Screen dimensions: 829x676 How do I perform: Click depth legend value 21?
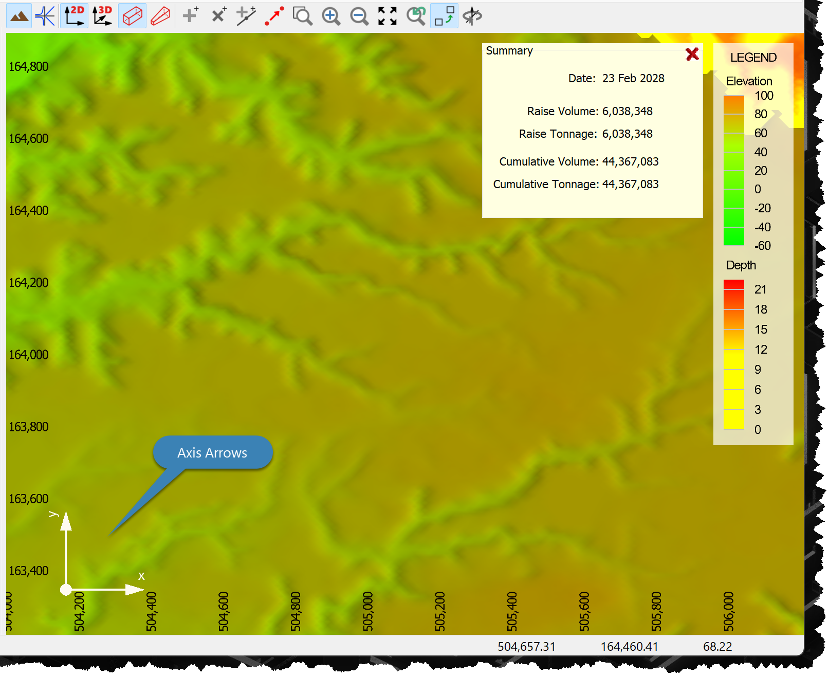click(x=761, y=289)
